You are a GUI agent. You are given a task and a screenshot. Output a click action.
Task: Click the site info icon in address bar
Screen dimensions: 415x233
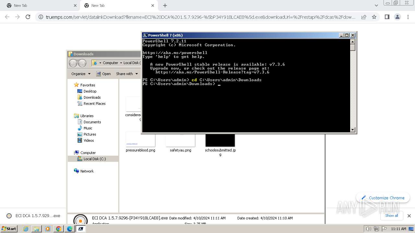pyautogui.click(x=41, y=17)
